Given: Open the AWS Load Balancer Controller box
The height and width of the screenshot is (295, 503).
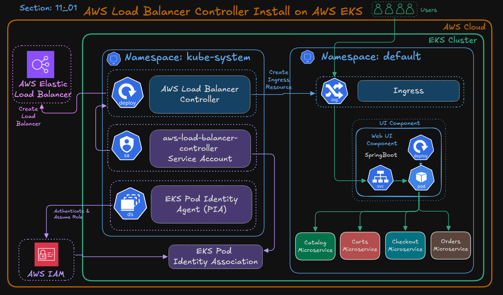Looking at the screenshot, I should point(199,94).
